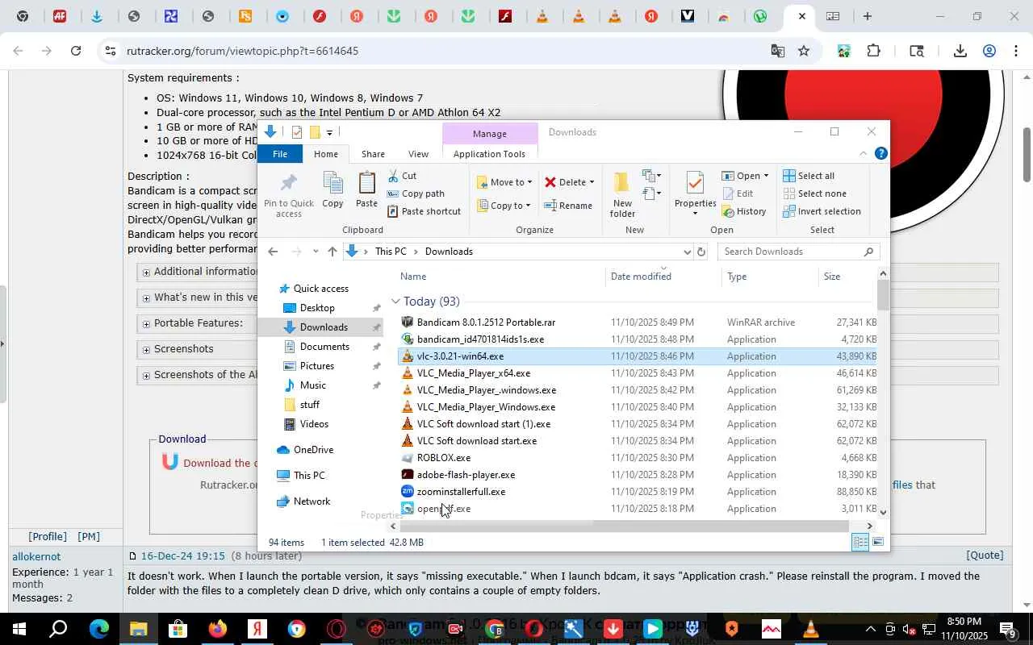Rename the selected file via ribbon

(568, 206)
